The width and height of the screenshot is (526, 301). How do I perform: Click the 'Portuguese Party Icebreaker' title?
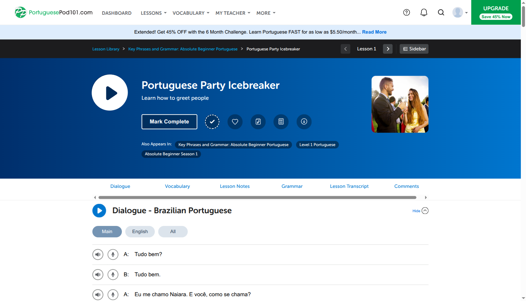coord(211,85)
